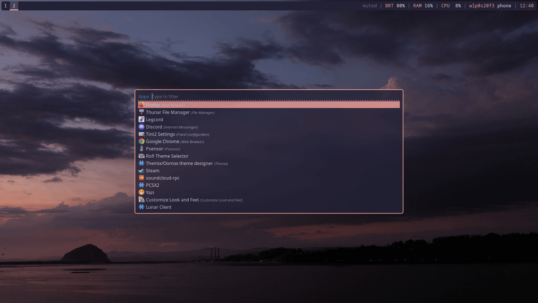Viewport: 538px width, 303px height.
Task: Click the 12:40 clock in top bar
Action: pyautogui.click(x=527, y=6)
